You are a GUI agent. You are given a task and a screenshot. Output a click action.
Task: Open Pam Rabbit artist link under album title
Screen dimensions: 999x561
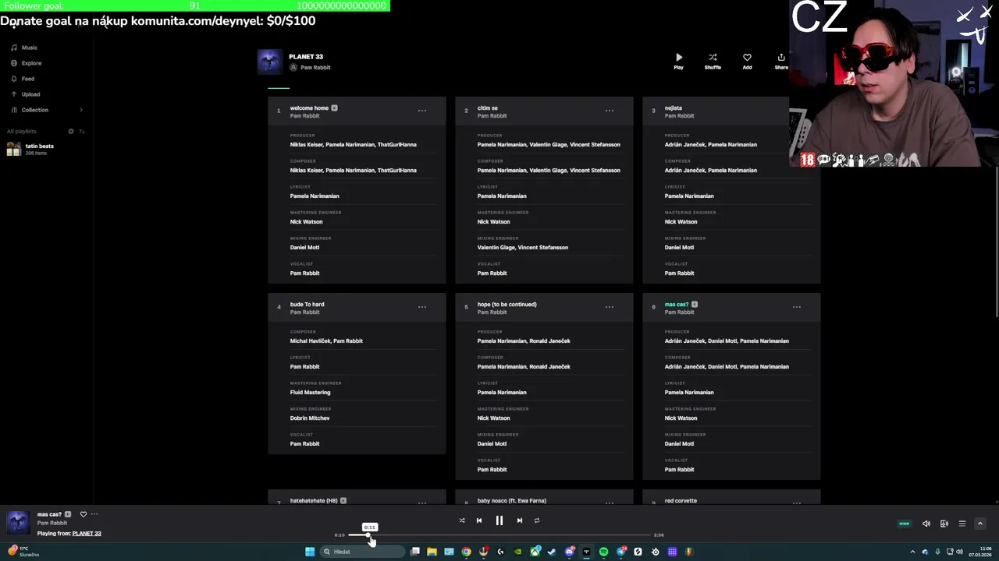tap(315, 68)
